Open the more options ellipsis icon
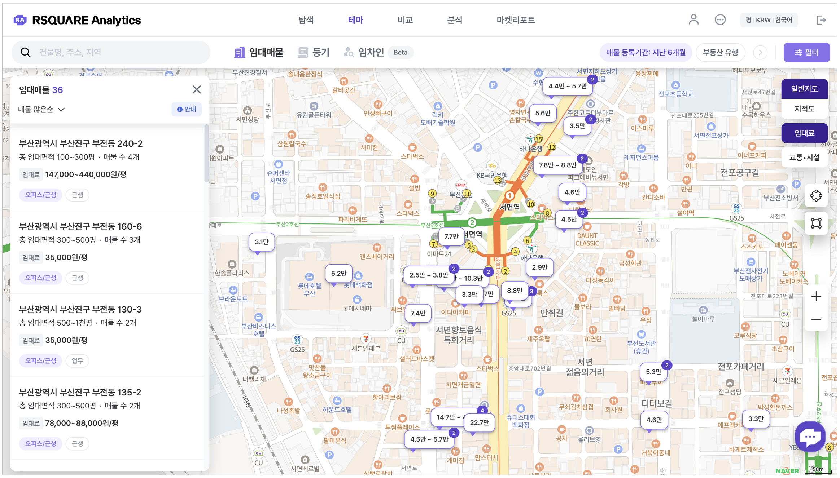840x478 pixels. pyautogui.click(x=720, y=20)
